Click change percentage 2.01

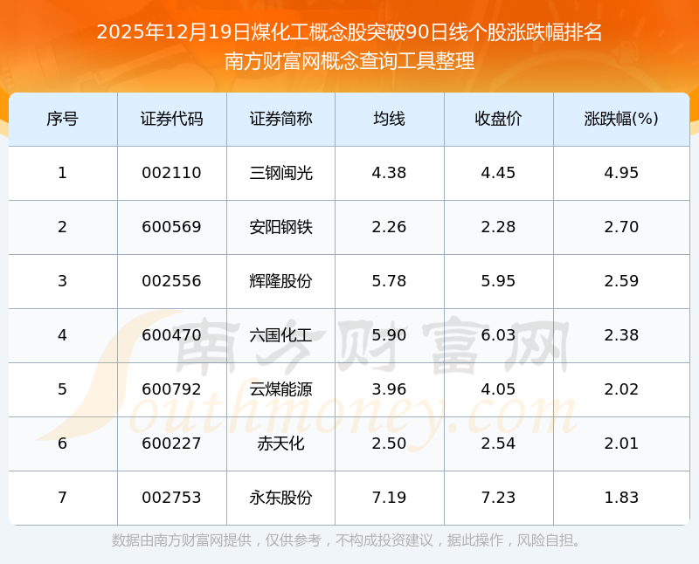(621, 444)
